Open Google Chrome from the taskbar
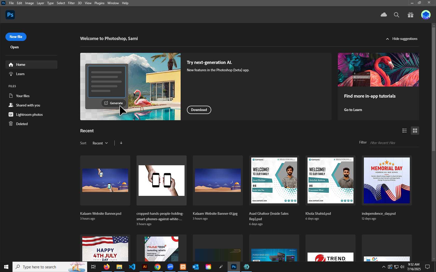Viewport: 436px width, 272px height. [x=158, y=267]
